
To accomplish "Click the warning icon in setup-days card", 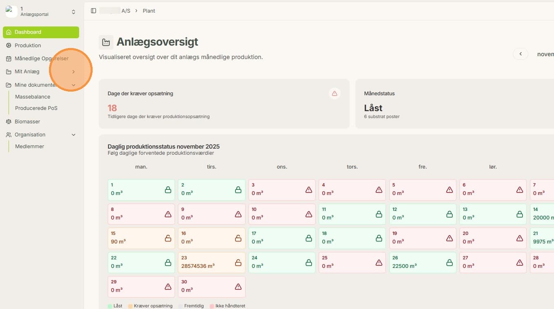I will click(335, 94).
